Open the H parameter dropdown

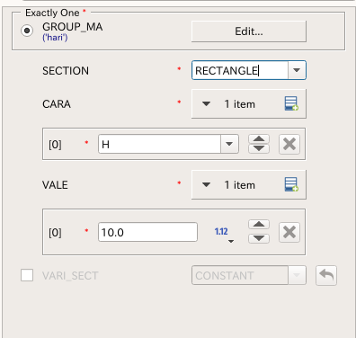coord(229,144)
